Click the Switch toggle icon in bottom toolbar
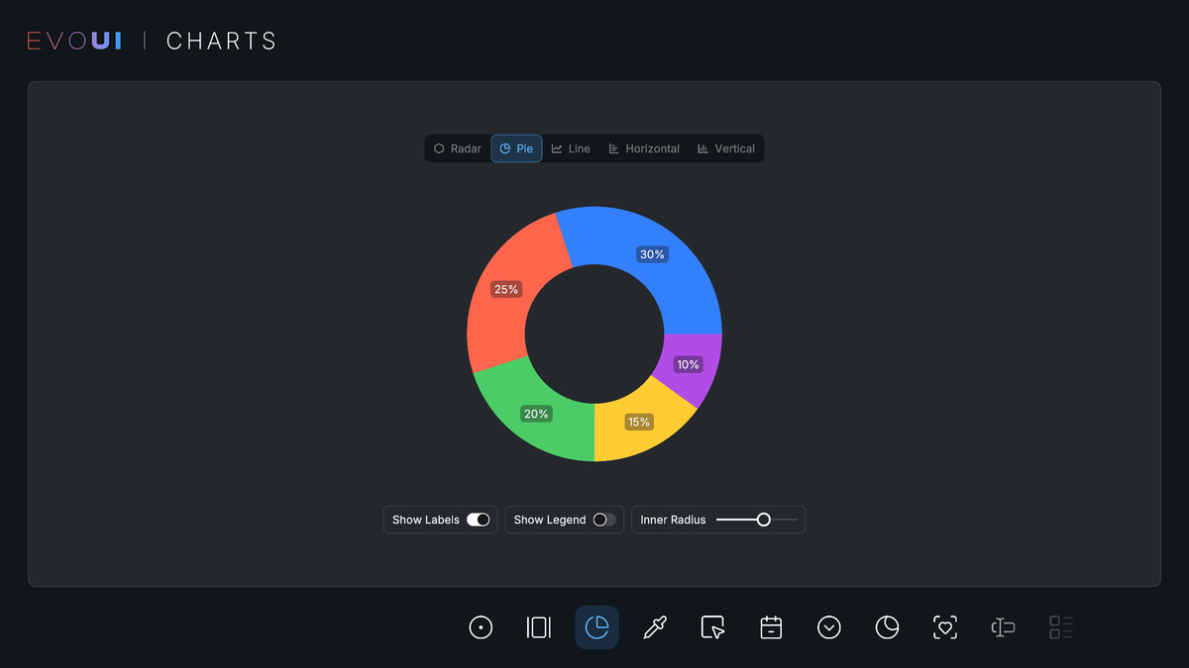Screen dimensions: 1189x668 click(1003, 627)
